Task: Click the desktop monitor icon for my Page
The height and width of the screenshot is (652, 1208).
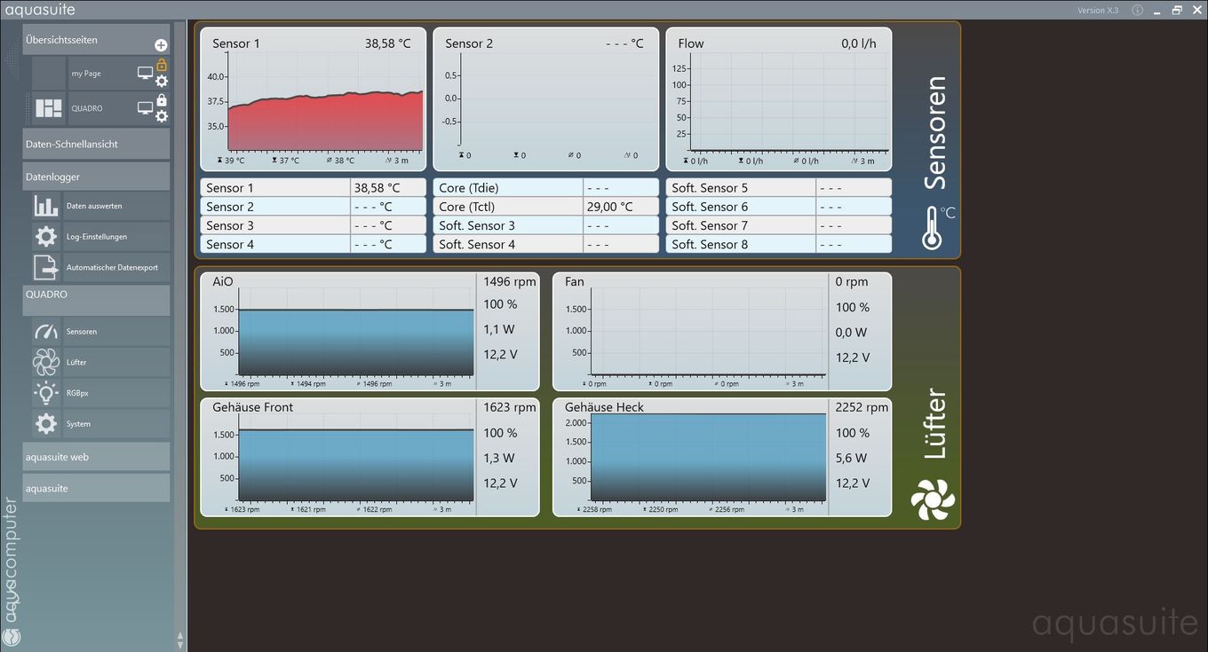Action: [145, 73]
